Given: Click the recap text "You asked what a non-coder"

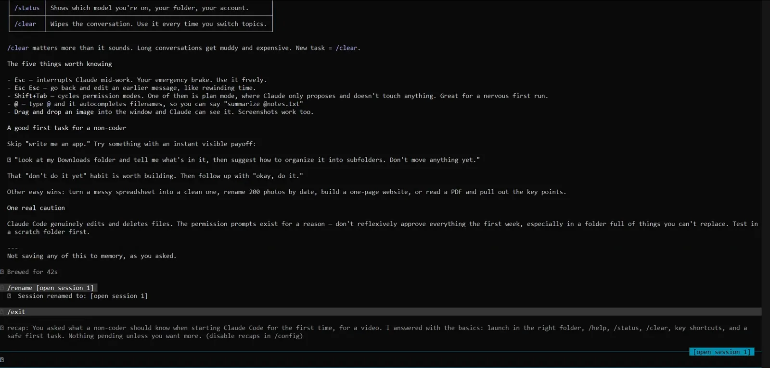Looking at the screenshot, I should (377, 332).
